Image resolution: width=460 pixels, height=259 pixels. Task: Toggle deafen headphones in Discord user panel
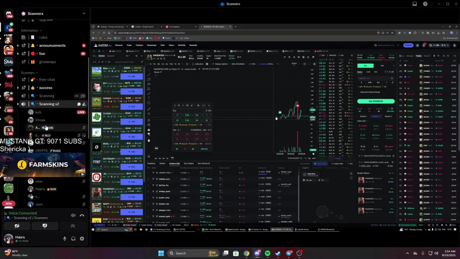tap(73, 238)
